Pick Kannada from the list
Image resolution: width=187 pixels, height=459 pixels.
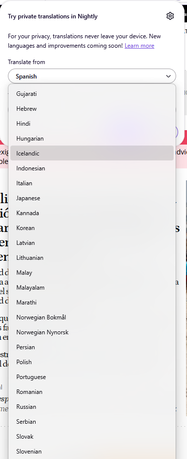[92, 213]
